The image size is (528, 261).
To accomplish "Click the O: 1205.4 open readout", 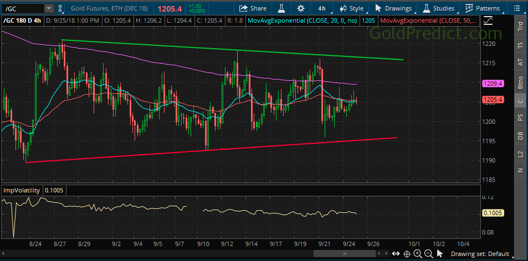I will pyautogui.click(x=117, y=21).
